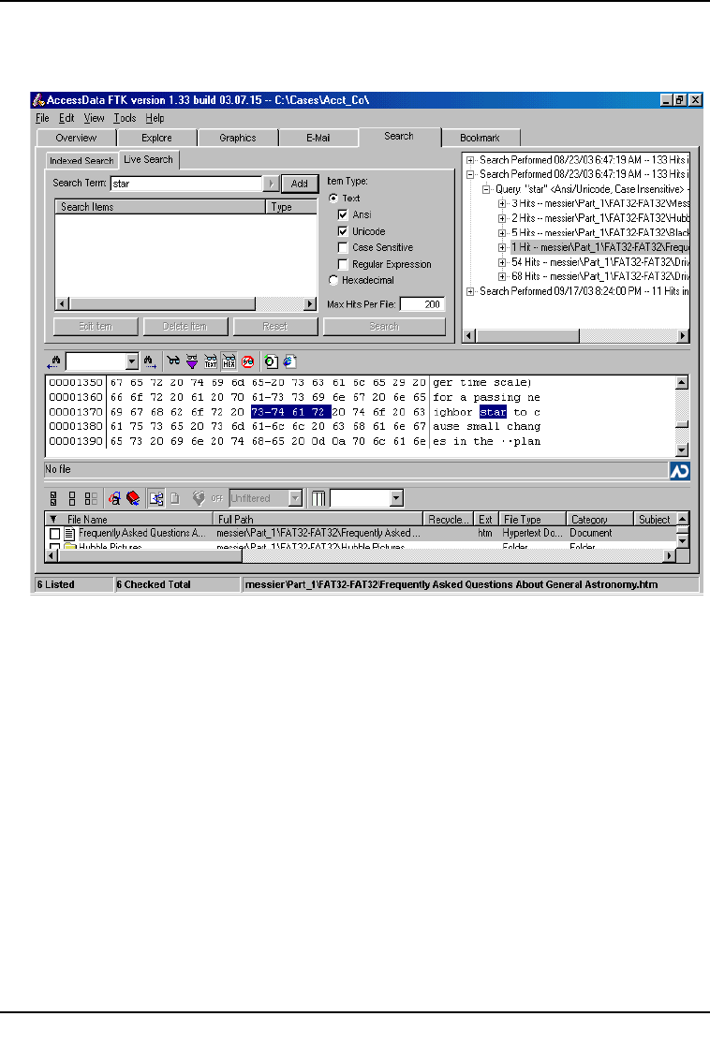The height and width of the screenshot is (1046, 710).
Task: Click the find next binoculars icon
Action: coord(150,362)
